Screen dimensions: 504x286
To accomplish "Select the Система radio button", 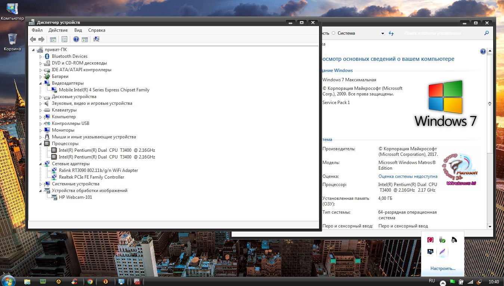I will coord(334,33).
